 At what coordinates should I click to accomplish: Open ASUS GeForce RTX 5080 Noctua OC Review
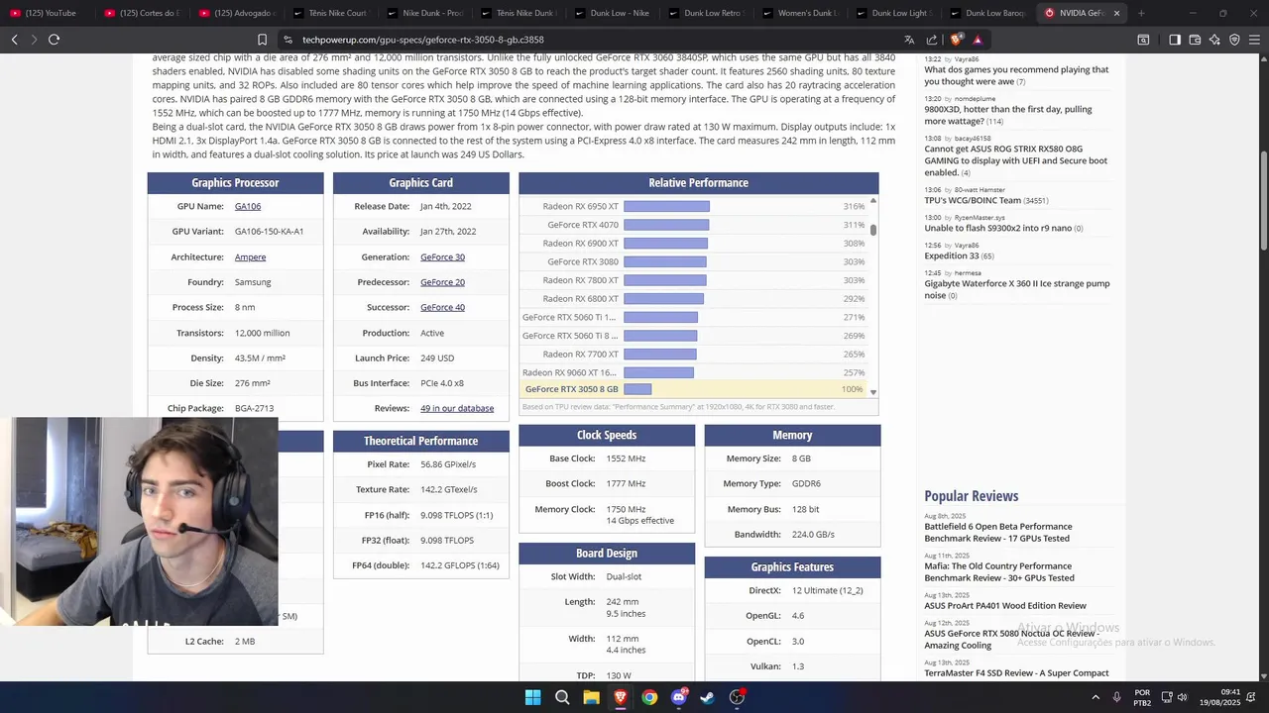point(1011,640)
